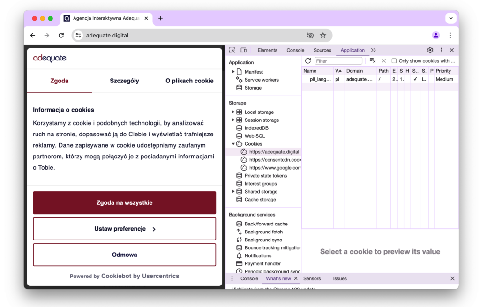Enable Only show cookies with issues checkbox
This screenshot has width=480, height=307.
click(x=394, y=61)
